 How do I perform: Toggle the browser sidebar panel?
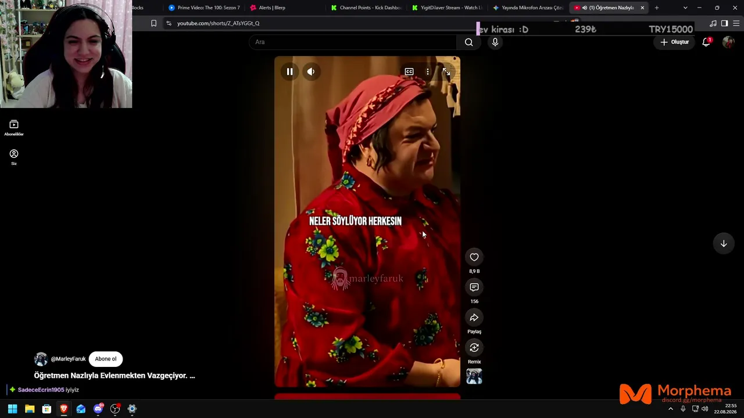tap(724, 23)
